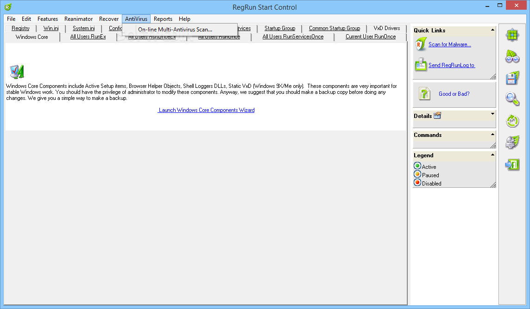Click the Legend panel header text
This screenshot has width=530, height=309.
[423, 155]
